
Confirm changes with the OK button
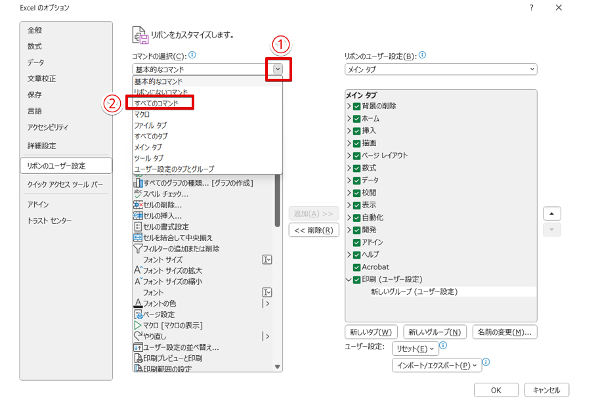click(x=496, y=389)
